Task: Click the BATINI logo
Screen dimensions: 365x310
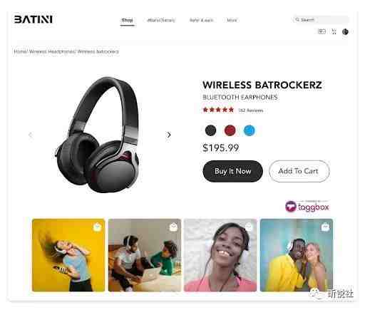Action: coord(34,19)
